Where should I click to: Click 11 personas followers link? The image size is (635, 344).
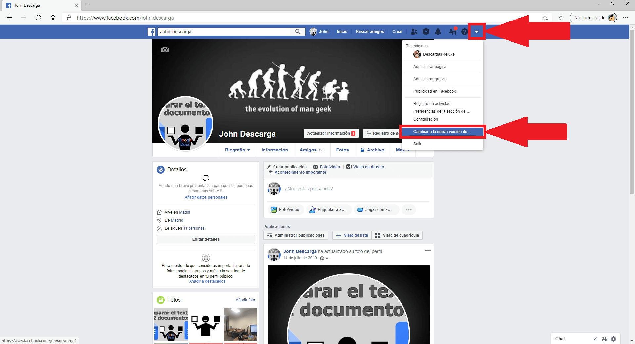click(x=194, y=228)
